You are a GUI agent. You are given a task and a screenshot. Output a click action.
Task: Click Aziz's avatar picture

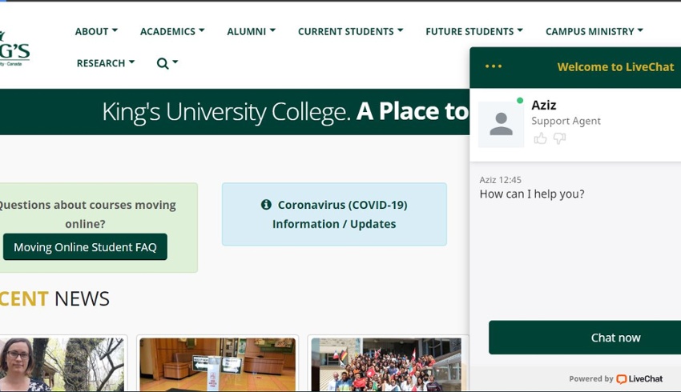(502, 125)
